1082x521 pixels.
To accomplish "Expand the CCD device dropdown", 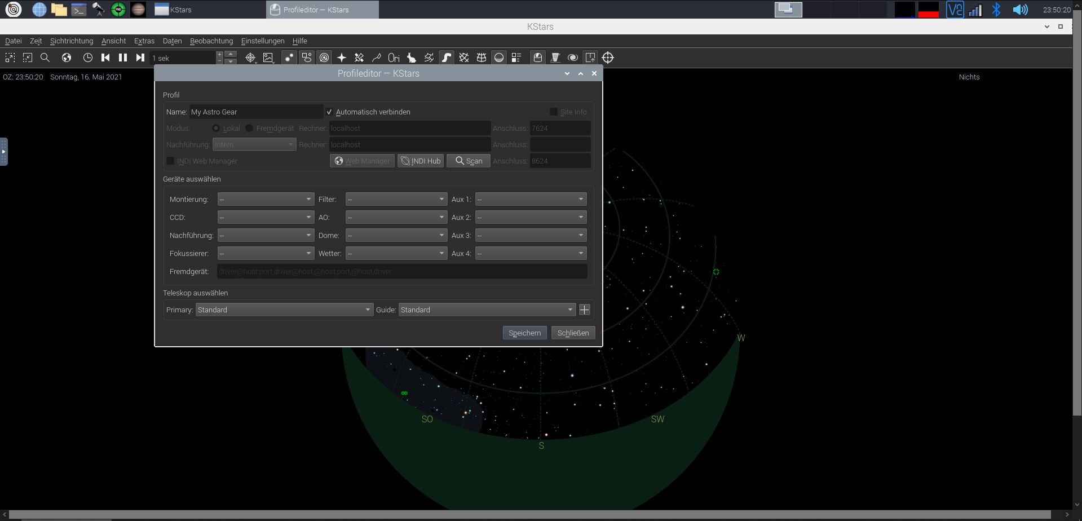I will [x=266, y=217].
